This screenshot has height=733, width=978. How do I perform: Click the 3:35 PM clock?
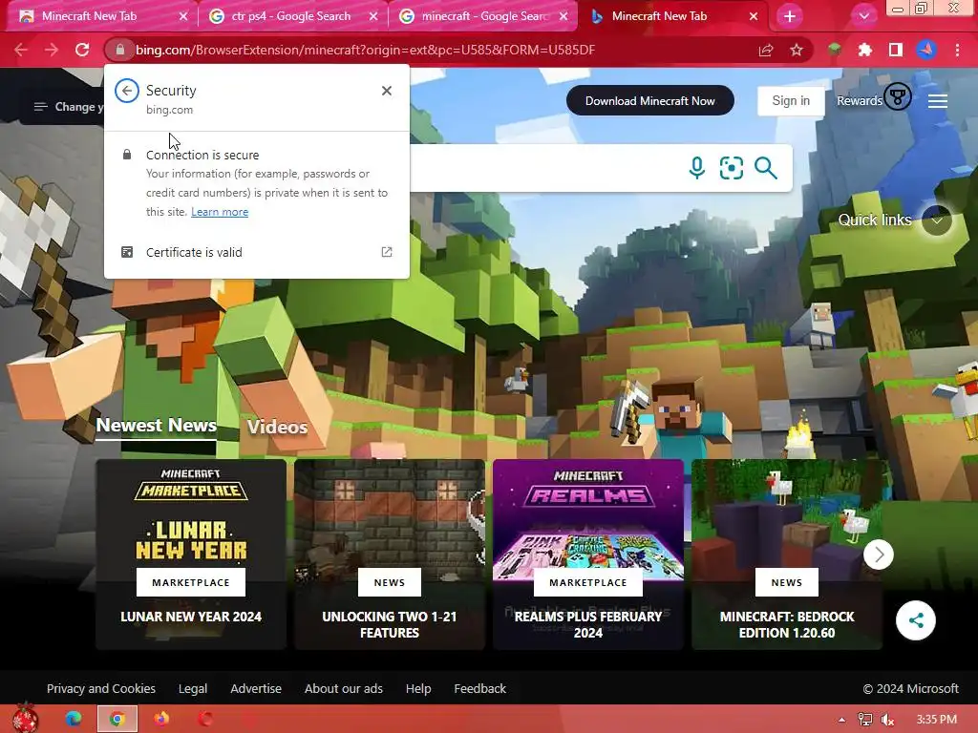(937, 720)
